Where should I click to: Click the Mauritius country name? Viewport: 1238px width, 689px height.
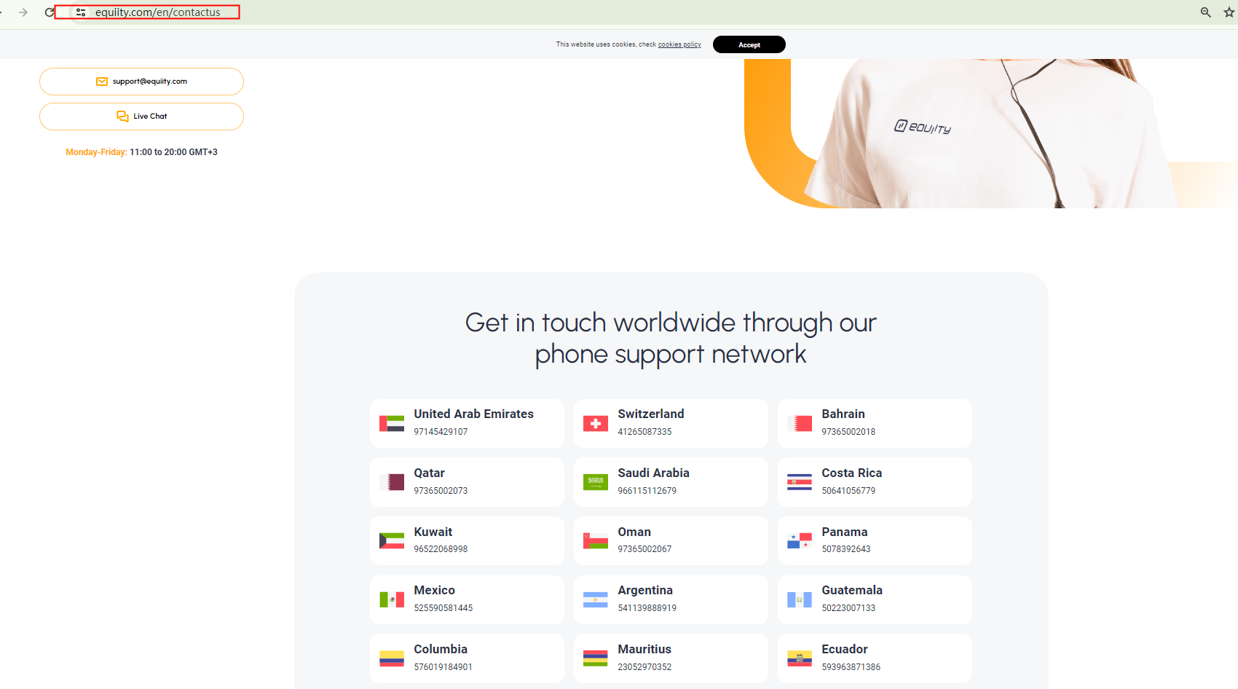coord(644,649)
